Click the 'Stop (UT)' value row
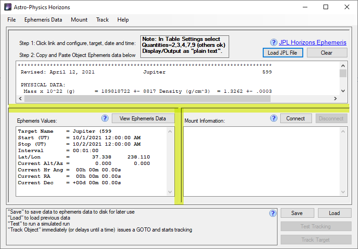Viewport: 358px width, 249px height. (79, 144)
